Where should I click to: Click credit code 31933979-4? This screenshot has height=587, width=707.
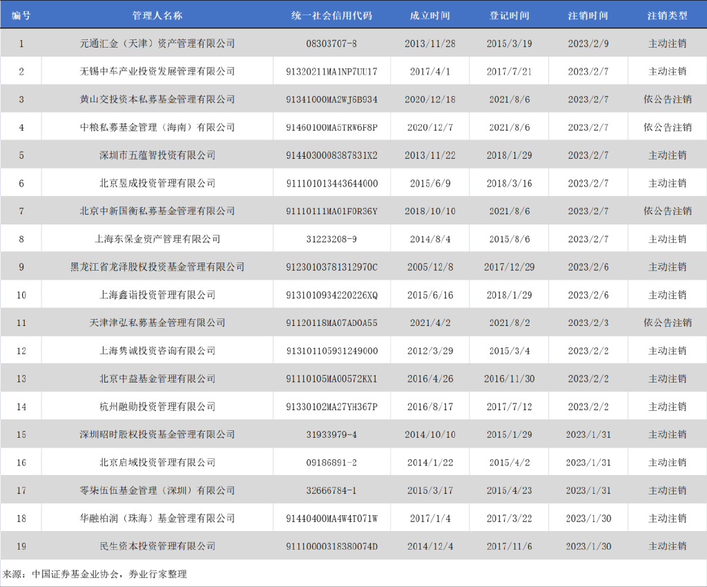tap(331, 434)
